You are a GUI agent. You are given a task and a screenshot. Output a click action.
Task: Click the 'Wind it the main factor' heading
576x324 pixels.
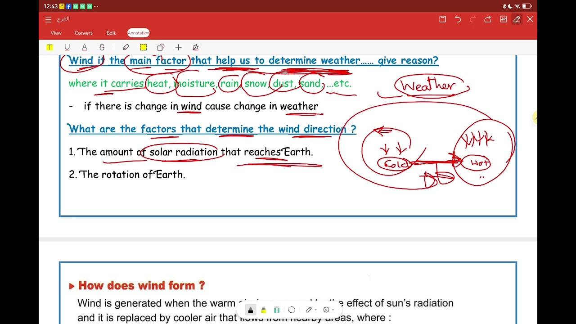(x=253, y=60)
